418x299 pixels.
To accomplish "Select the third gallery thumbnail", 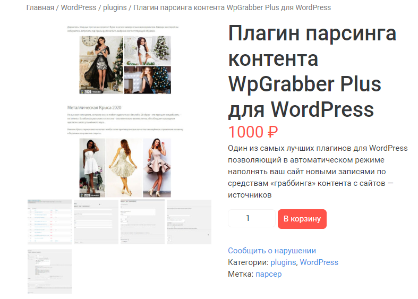I will [142, 222].
